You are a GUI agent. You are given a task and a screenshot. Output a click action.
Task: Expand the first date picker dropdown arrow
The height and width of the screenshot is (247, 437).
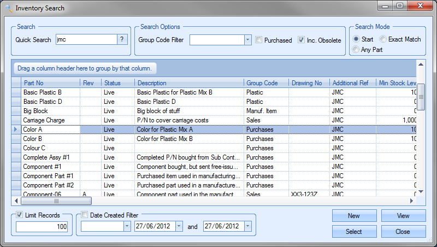179,226
